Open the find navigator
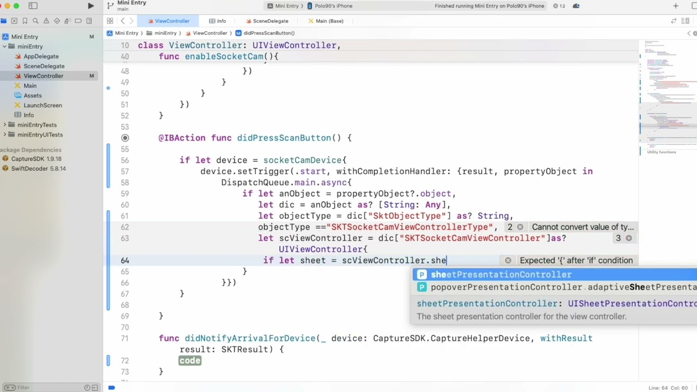Image resolution: width=697 pixels, height=392 pixels. click(35, 21)
